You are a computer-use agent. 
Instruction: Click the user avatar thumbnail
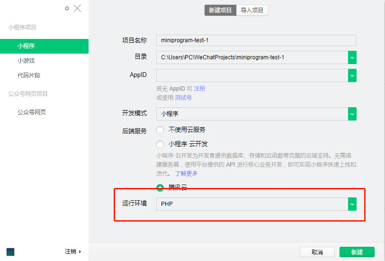point(10,252)
